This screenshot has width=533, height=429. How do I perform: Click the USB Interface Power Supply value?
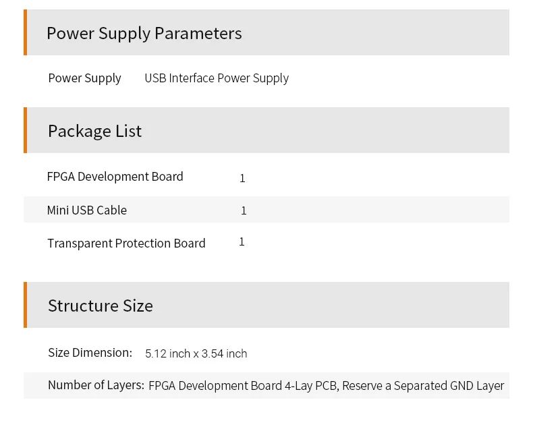(217, 78)
